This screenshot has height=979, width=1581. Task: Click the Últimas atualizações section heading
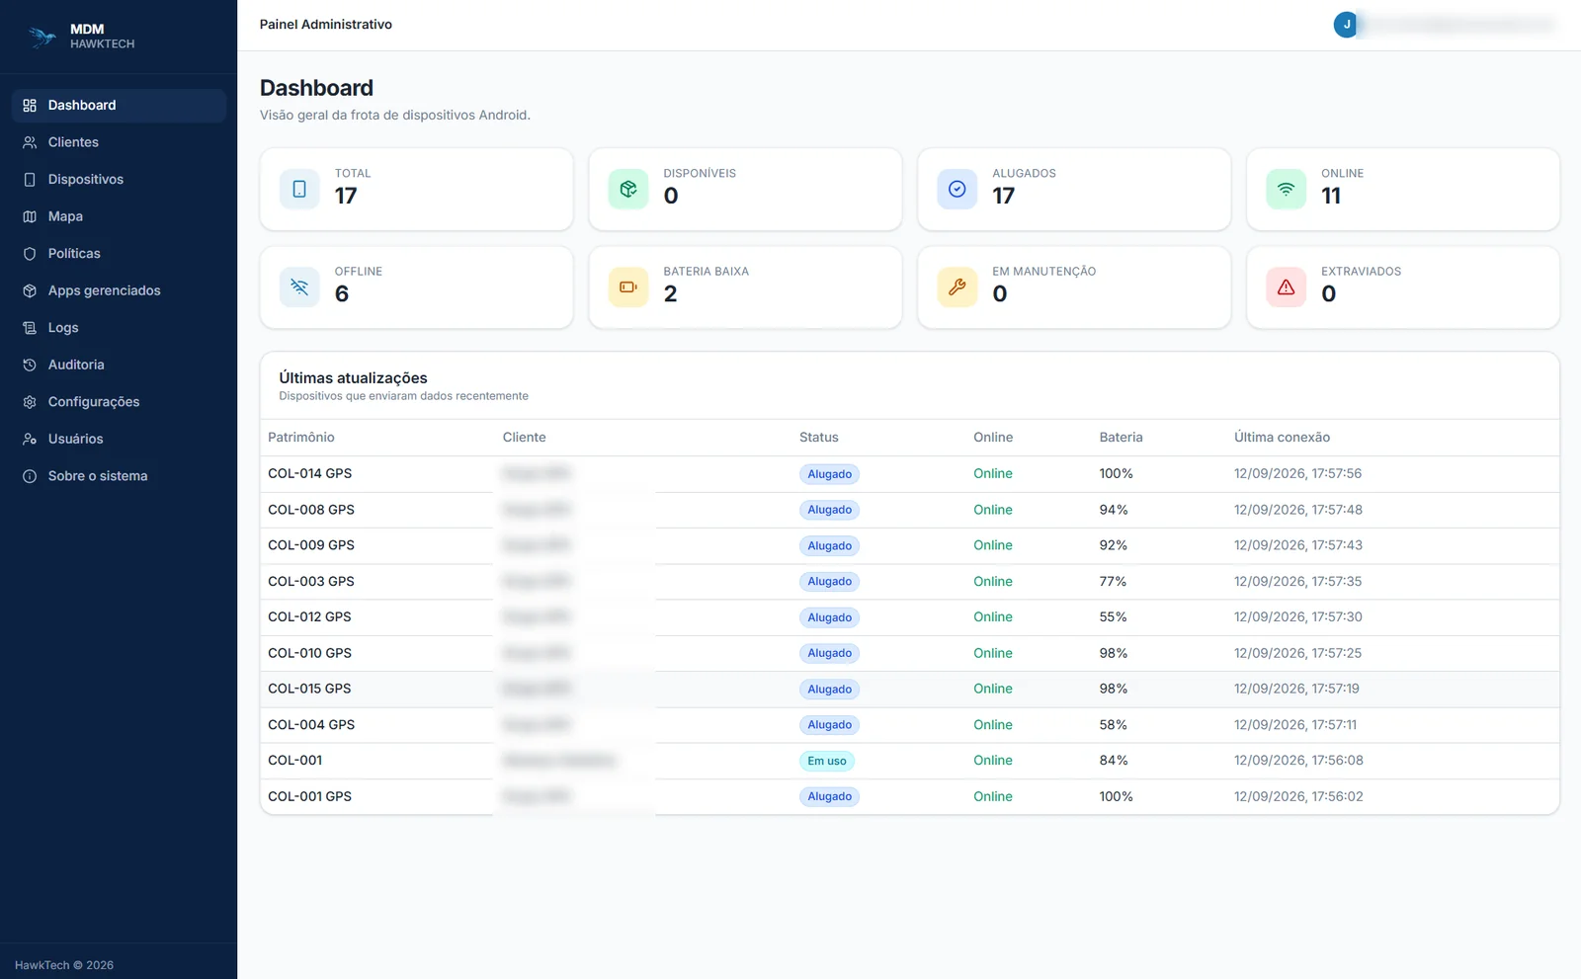coord(353,378)
